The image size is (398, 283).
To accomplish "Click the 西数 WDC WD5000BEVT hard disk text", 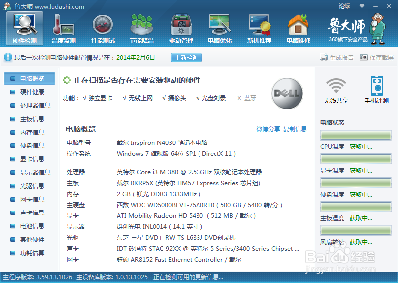I will point(199,205).
